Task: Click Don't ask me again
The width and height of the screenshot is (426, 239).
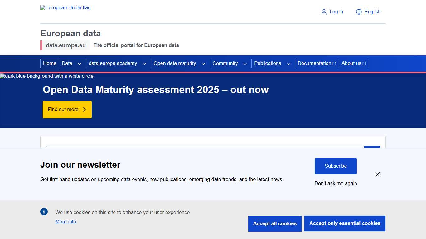Action: [x=336, y=183]
